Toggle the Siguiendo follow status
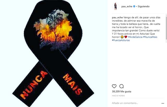 [x=144, y=6]
